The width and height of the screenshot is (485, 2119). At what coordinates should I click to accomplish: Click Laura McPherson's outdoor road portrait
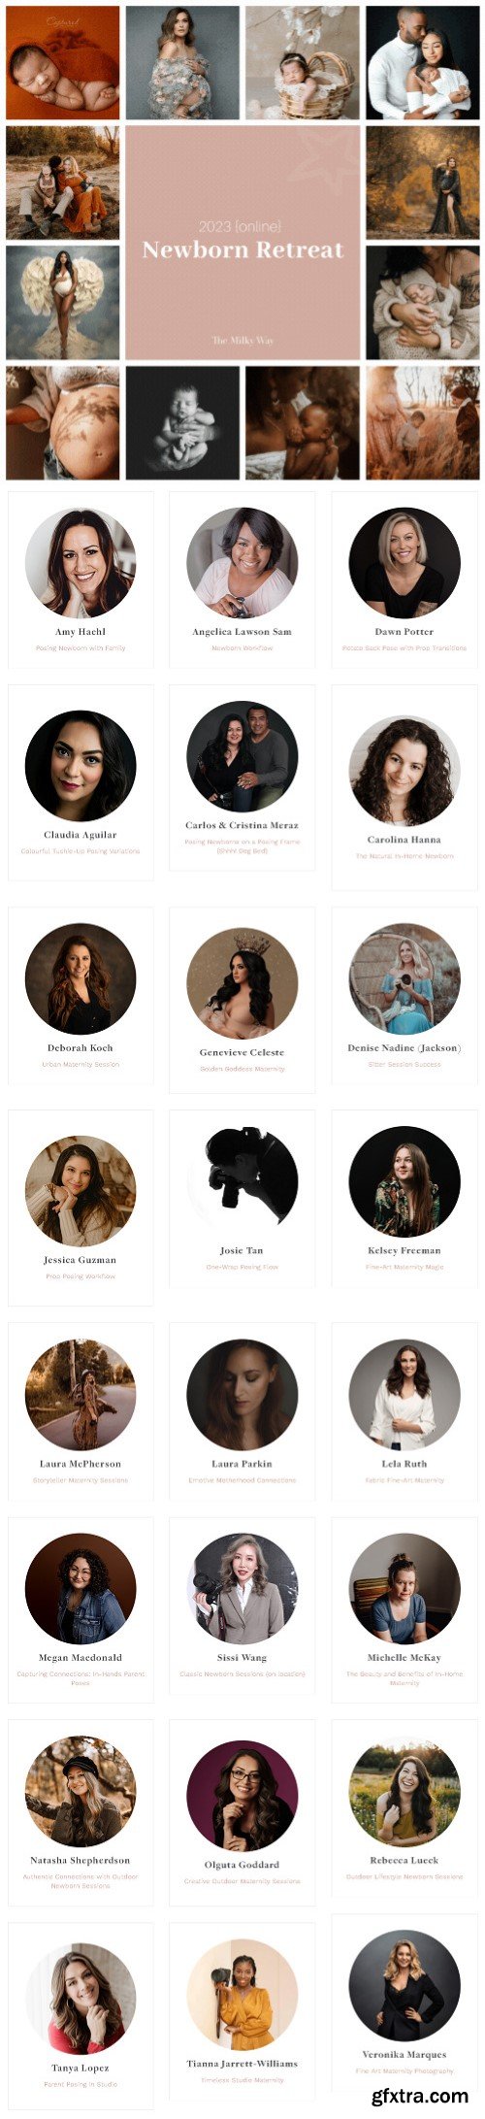coord(81,1396)
